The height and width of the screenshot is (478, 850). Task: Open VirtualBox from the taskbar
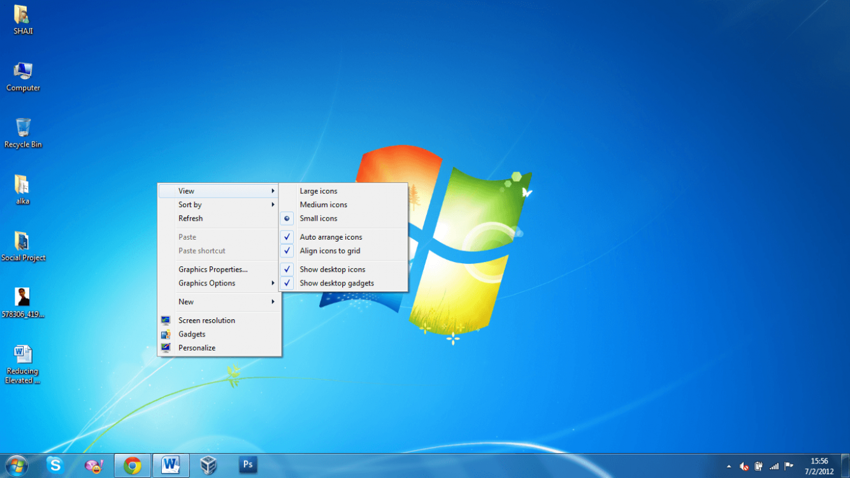pos(208,466)
